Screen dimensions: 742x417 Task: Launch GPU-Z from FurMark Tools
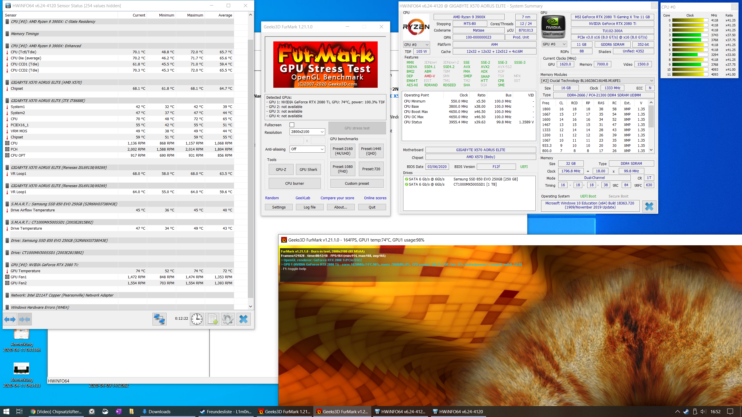click(x=281, y=169)
